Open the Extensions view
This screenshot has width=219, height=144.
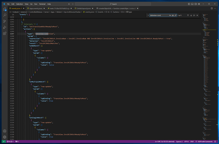pyautogui.click(x=5, y=33)
